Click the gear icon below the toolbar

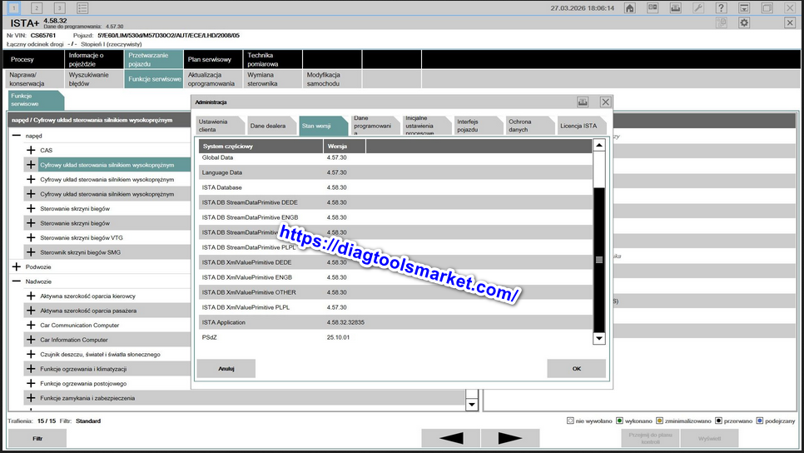(x=744, y=23)
